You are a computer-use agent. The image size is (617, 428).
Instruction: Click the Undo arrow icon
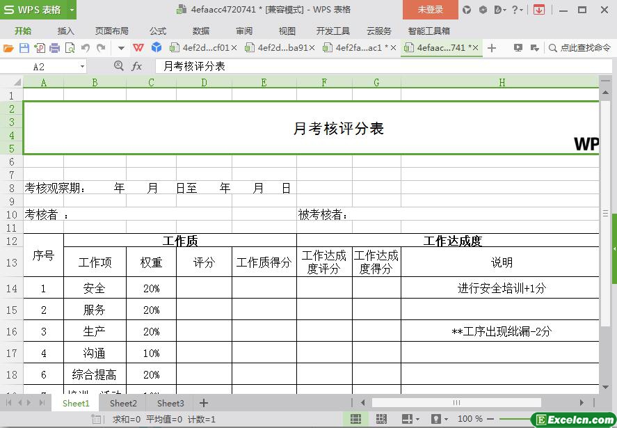(86, 48)
